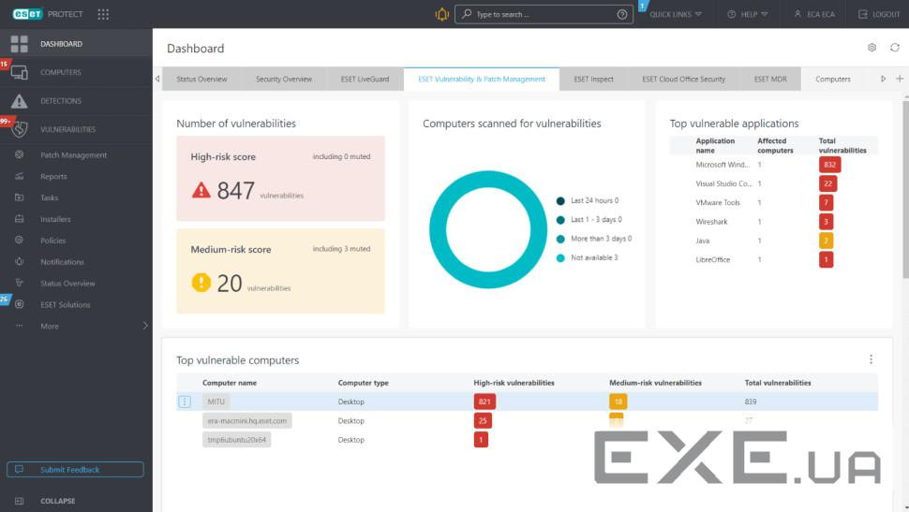Open the ESET Protect apps grid menu

(x=103, y=14)
